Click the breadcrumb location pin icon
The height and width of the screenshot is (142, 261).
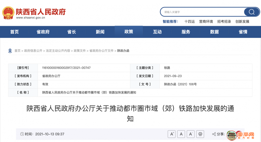click(x=10, y=51)
